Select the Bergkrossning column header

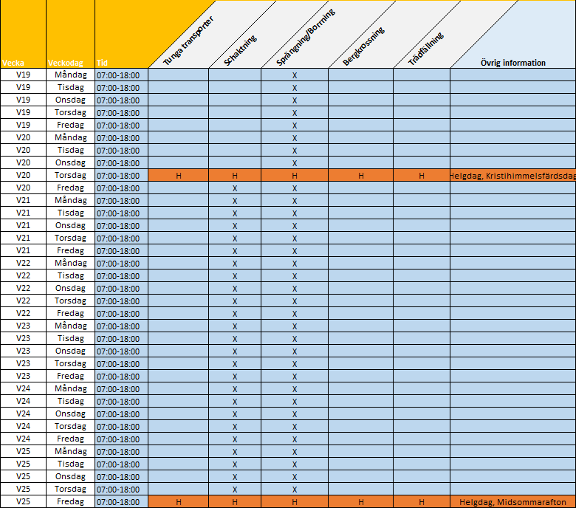click(363, 47)
